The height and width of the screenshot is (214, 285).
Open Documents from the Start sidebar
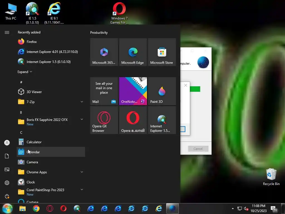point(7,156)
